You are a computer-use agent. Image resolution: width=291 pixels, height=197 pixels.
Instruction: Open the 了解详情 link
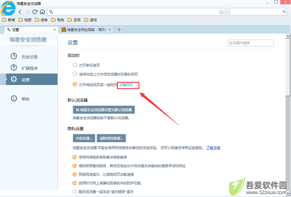[213, 148]
